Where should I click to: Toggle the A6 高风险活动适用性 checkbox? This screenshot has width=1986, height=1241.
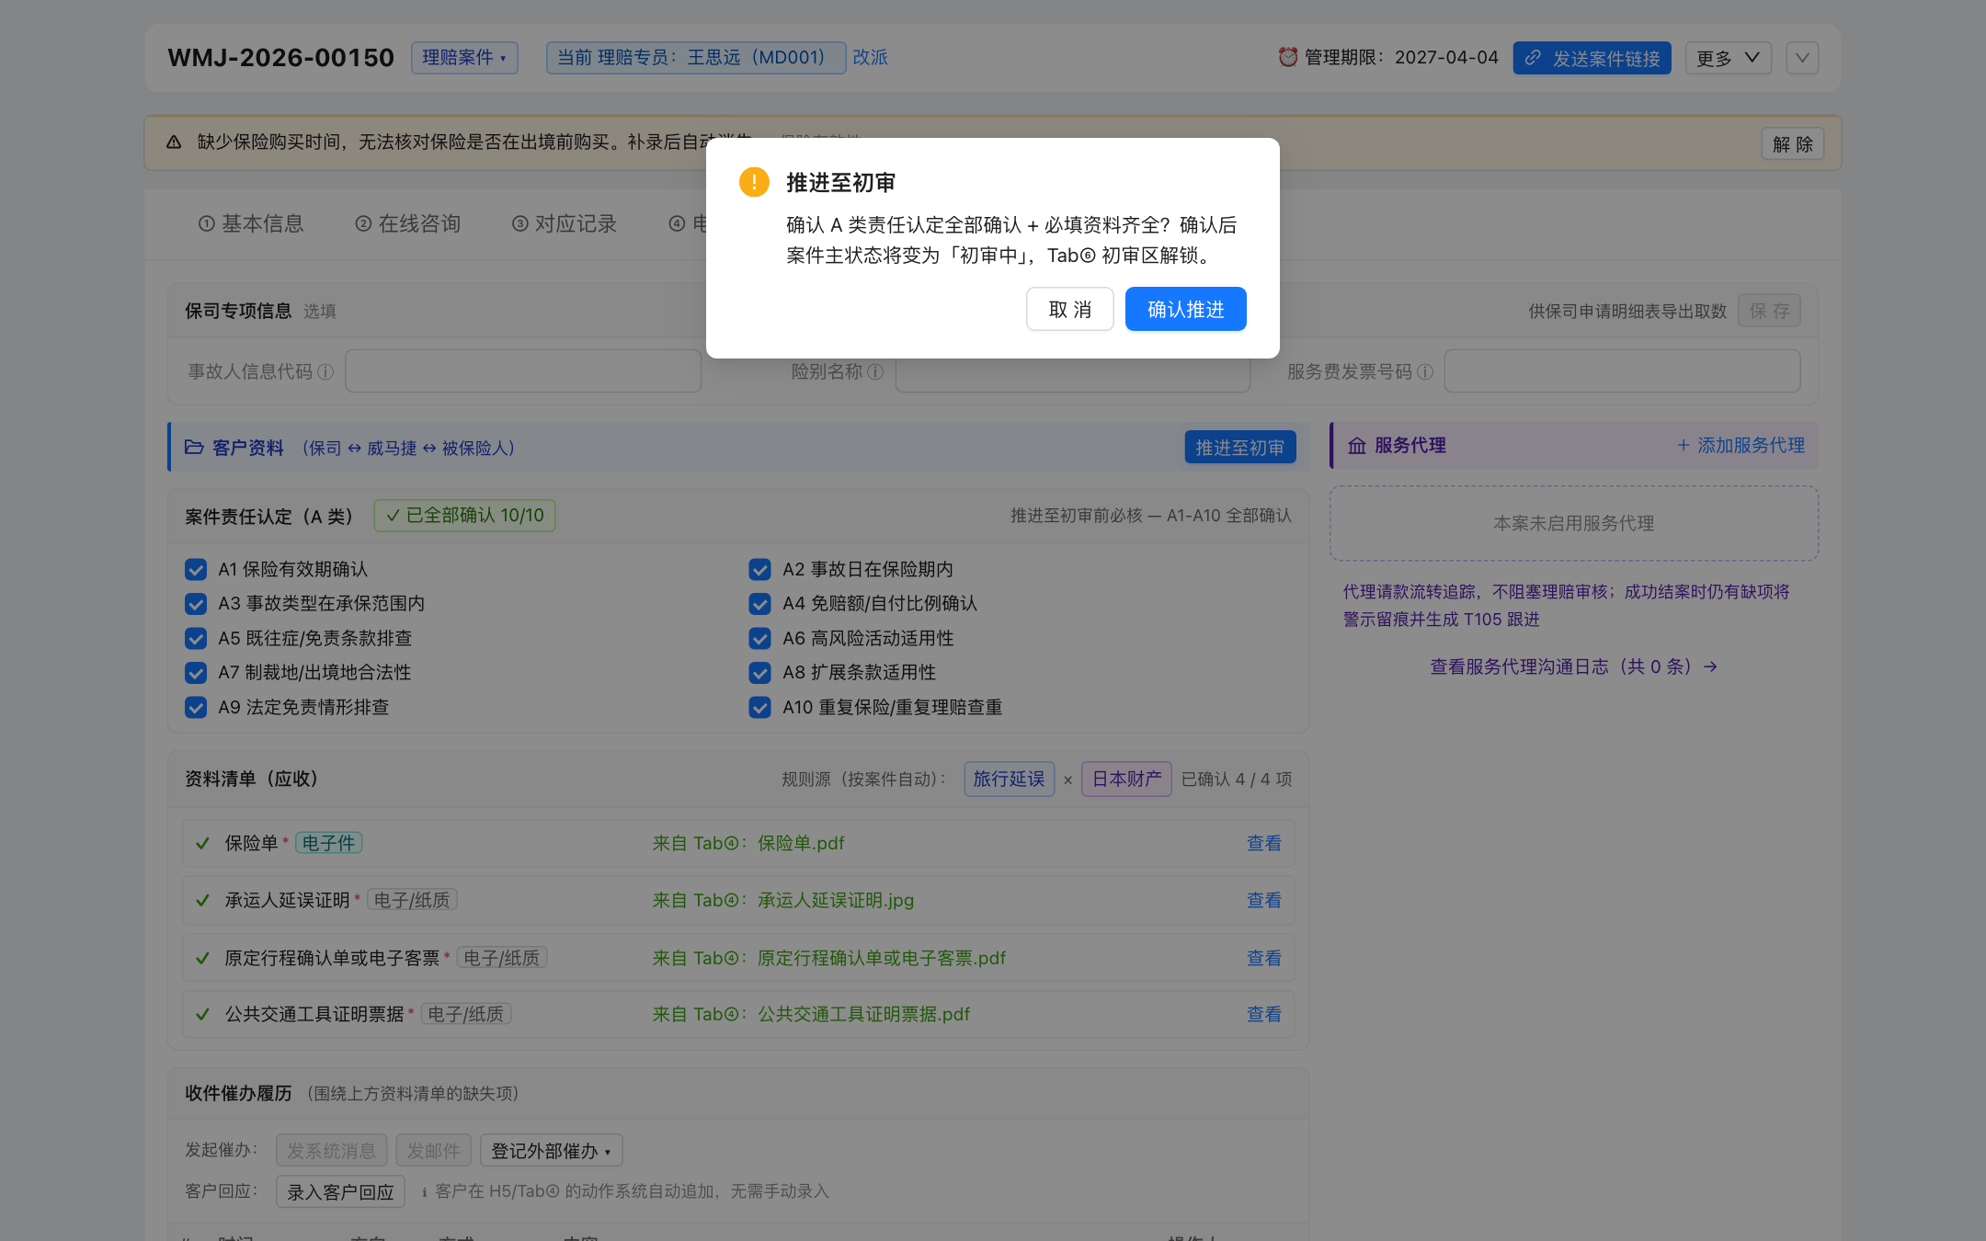pyautogui.click(x=759, y=638)
